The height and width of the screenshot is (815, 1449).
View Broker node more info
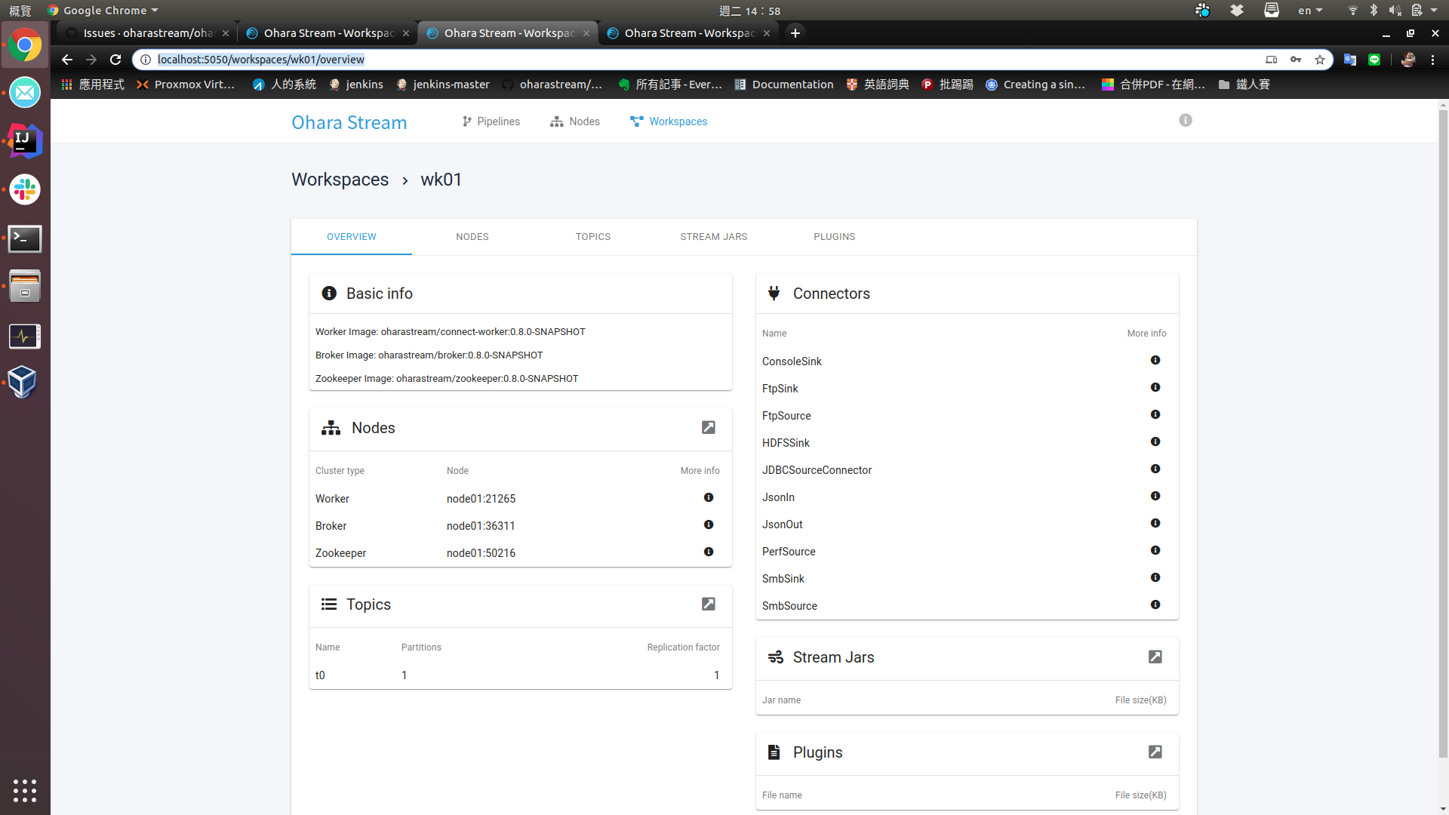point(708,525)
